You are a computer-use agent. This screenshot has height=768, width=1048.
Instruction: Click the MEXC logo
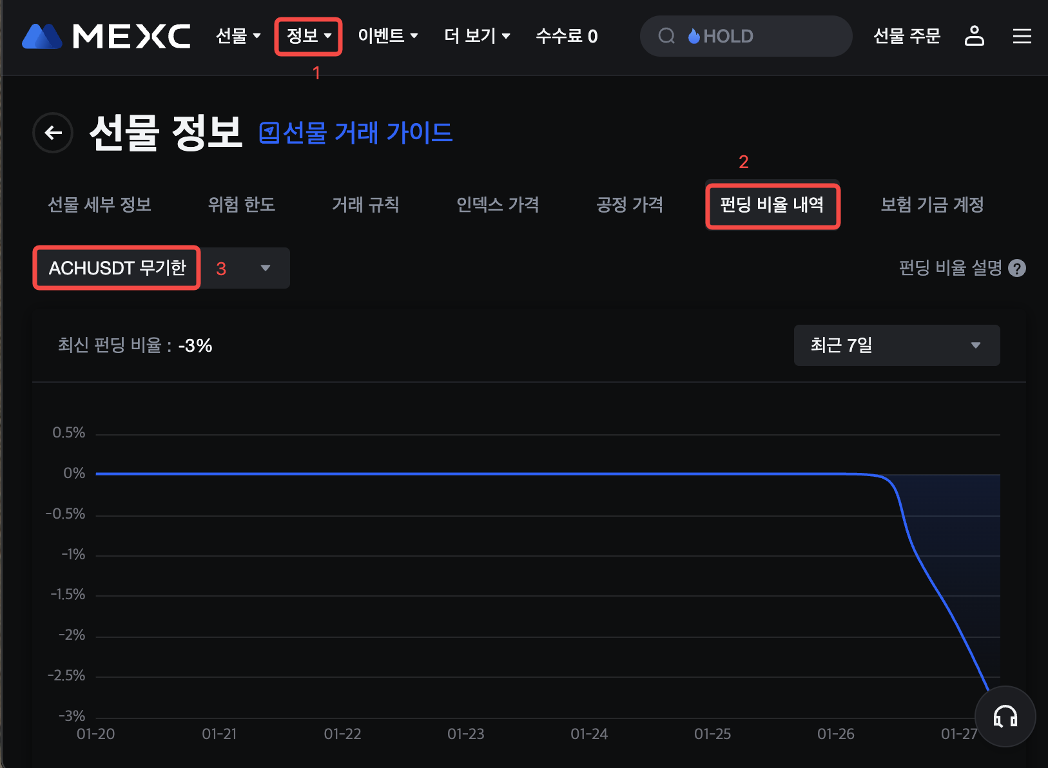tap(106, 36)
